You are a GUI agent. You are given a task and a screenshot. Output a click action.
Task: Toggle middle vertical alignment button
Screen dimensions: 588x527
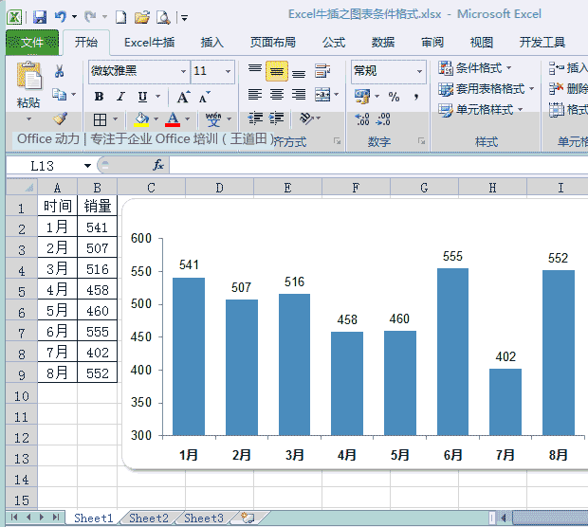276,72
